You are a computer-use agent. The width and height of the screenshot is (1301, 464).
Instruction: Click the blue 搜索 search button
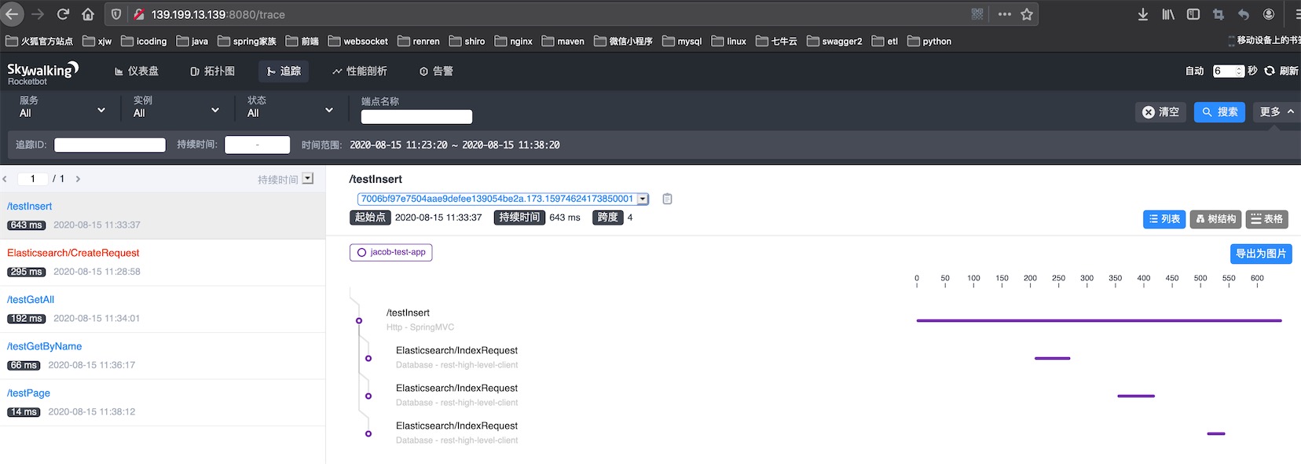(x=1219, y=112)
